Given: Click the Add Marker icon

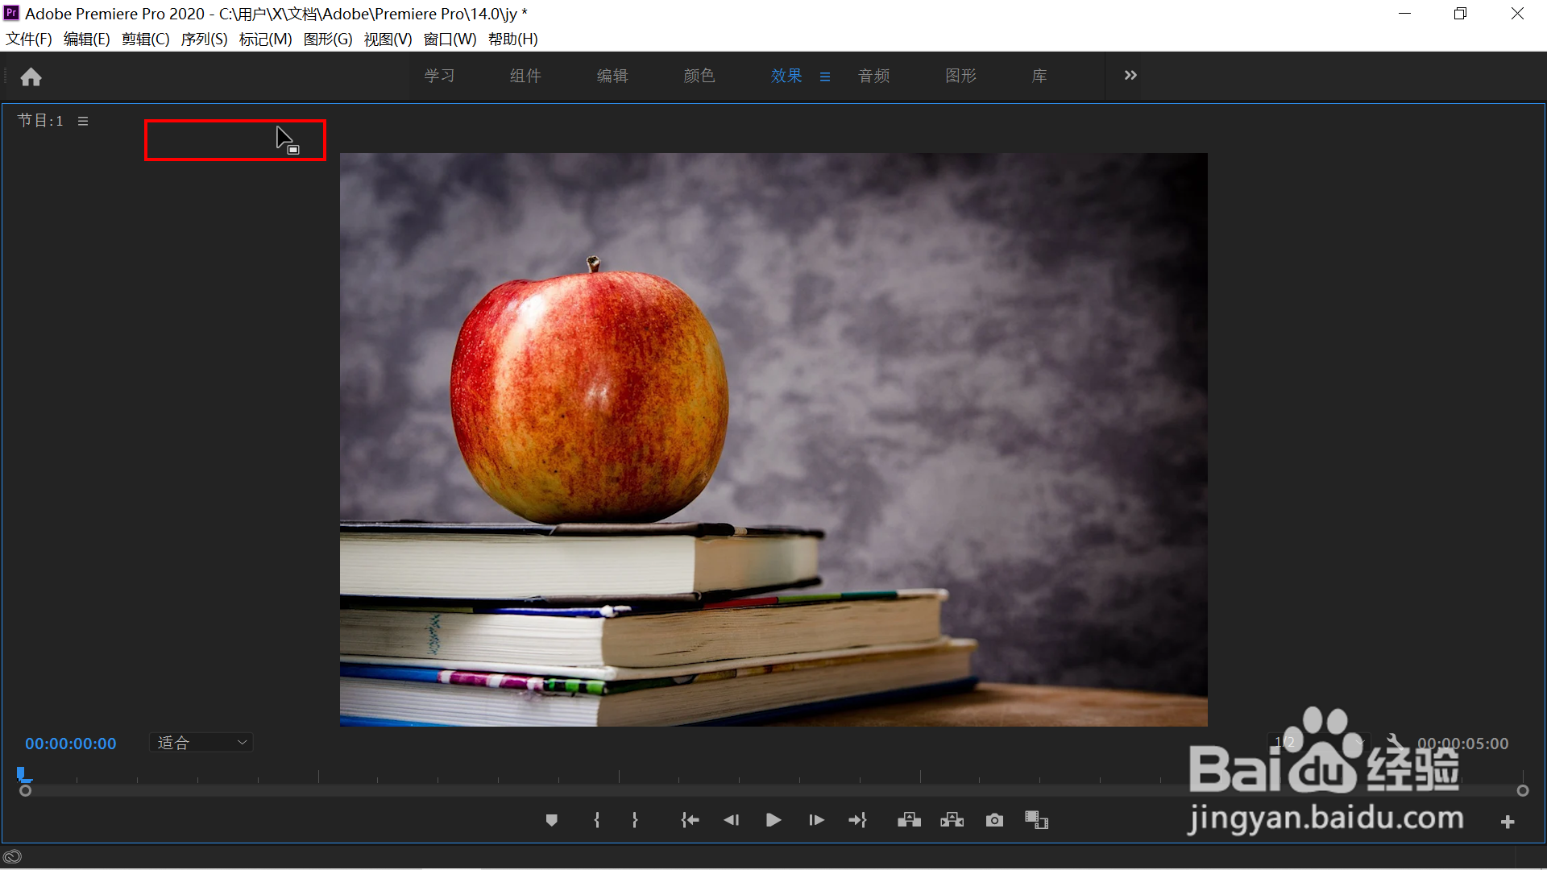Looking at the screenshot, I should click(552, 820).
